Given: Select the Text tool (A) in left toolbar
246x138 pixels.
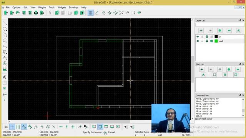Looking at the screenshot, I should coord(5,77).
